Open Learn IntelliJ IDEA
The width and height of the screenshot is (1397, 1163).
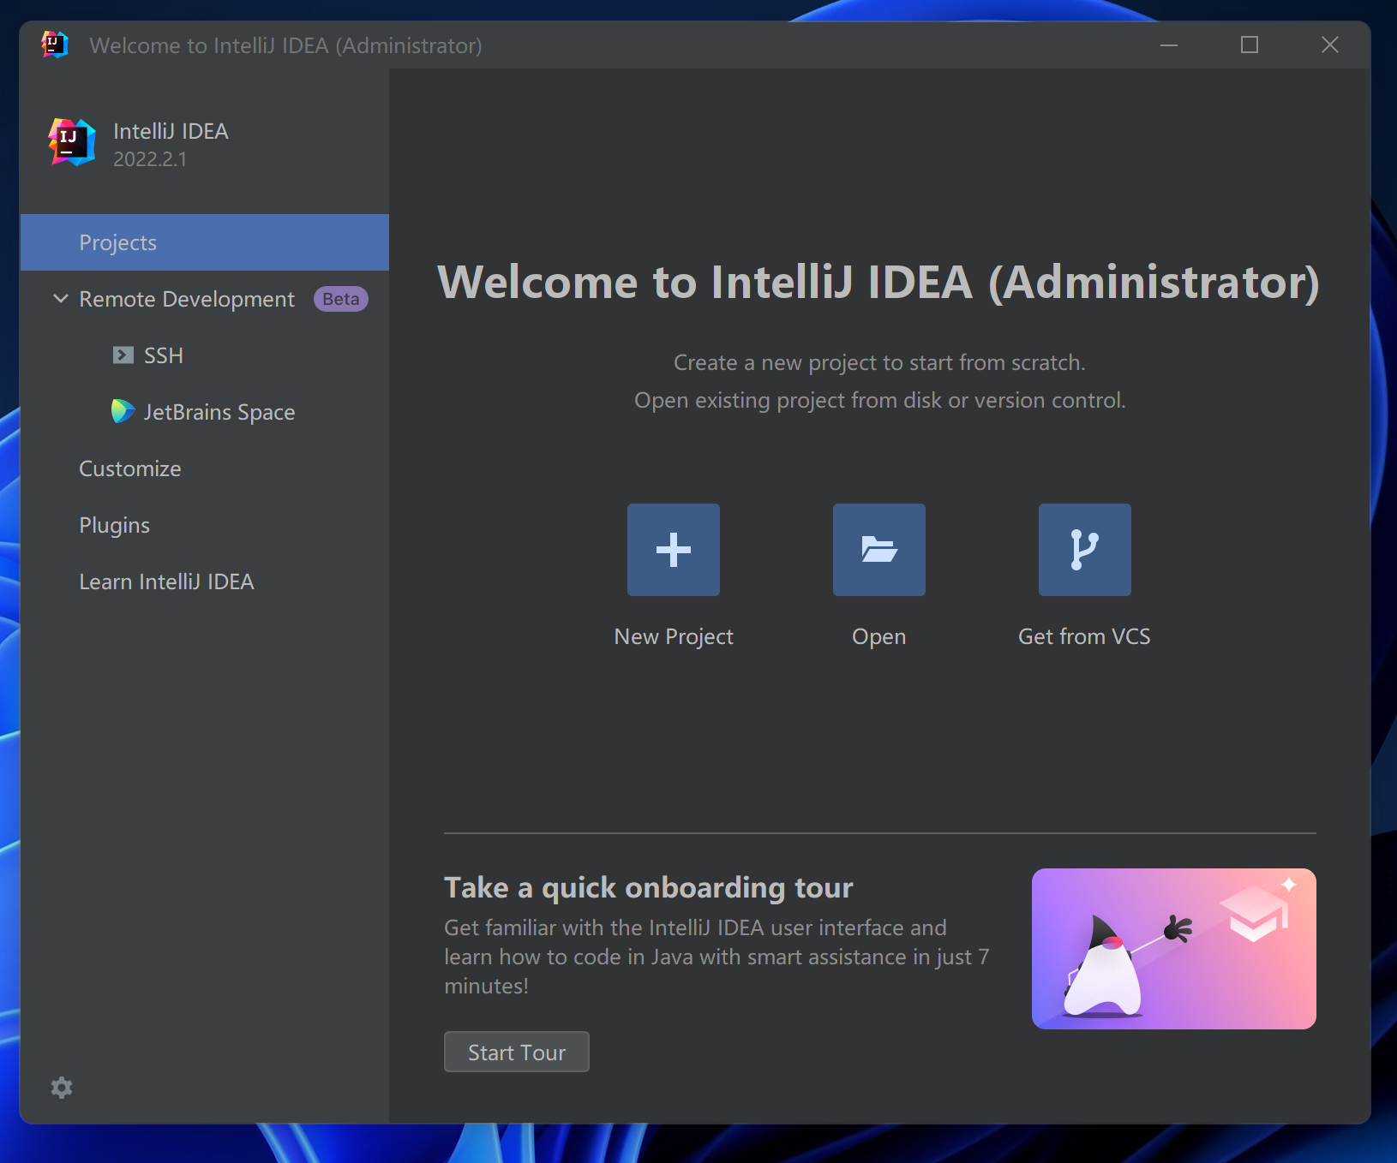[205, 581]
